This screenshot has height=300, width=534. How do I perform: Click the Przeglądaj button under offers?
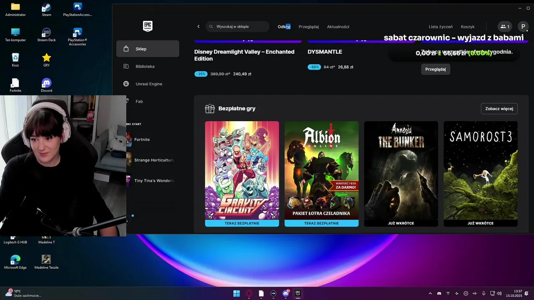tap(436, 69)
